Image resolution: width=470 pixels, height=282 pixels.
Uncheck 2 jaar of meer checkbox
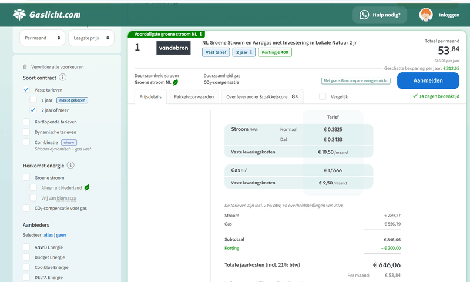(33, 110)
